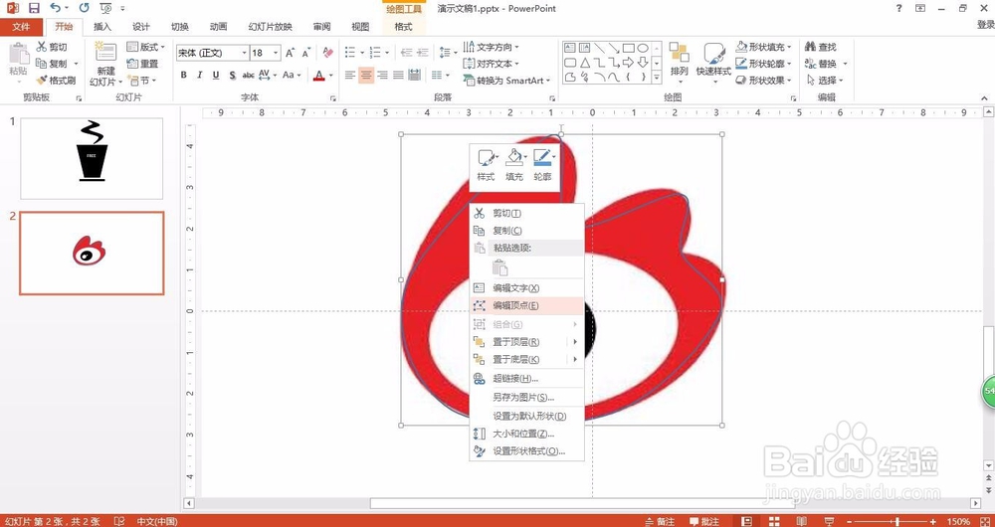This screenshot has height=527, width=995.
Task: Click the Quick Styles (快速样式) icon
Action: tap(713, 61)
